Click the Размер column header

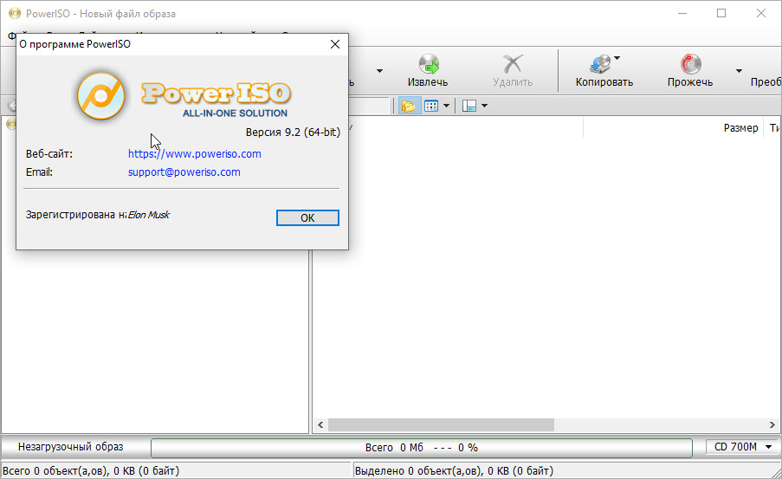tap(740, 128)
